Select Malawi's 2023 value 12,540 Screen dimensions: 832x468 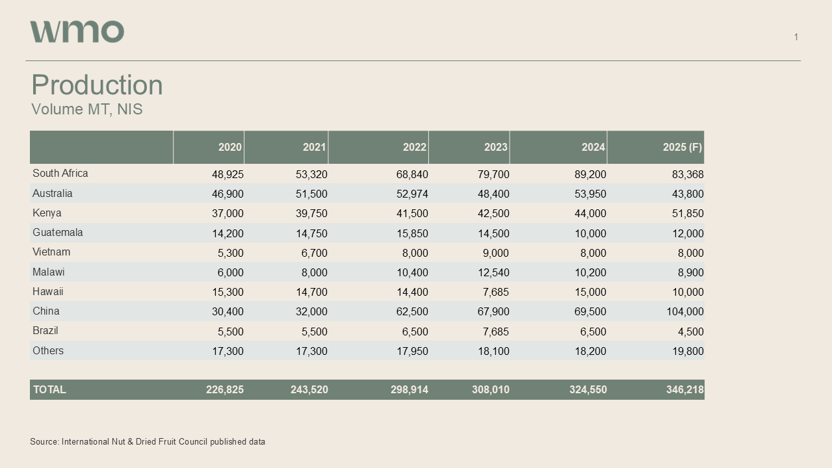(x=493, y=273)
